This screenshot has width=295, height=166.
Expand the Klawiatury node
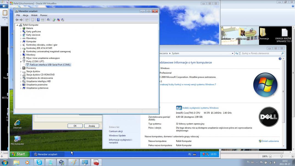[x=21, y=38]
